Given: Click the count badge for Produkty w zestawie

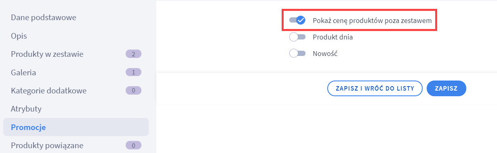Looking at the screenshot, I should pos(133,54).
